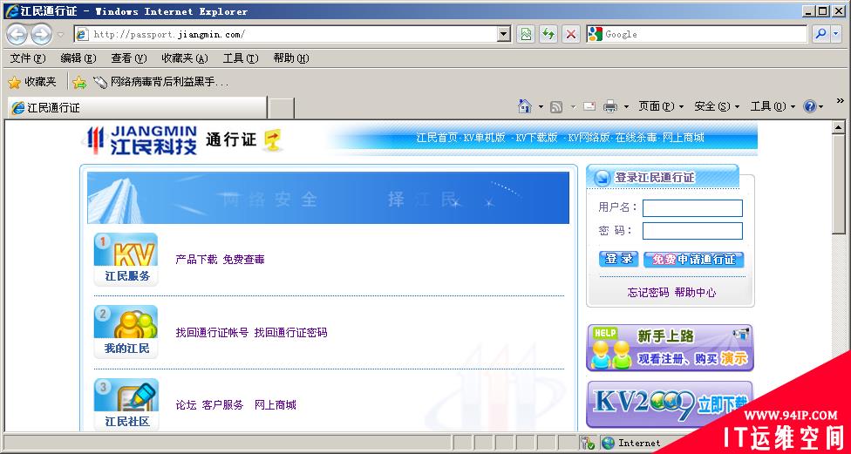Open the 找回通行证密码 link
The width and height of the screenshot is (851, 454).
coord(291,333)
